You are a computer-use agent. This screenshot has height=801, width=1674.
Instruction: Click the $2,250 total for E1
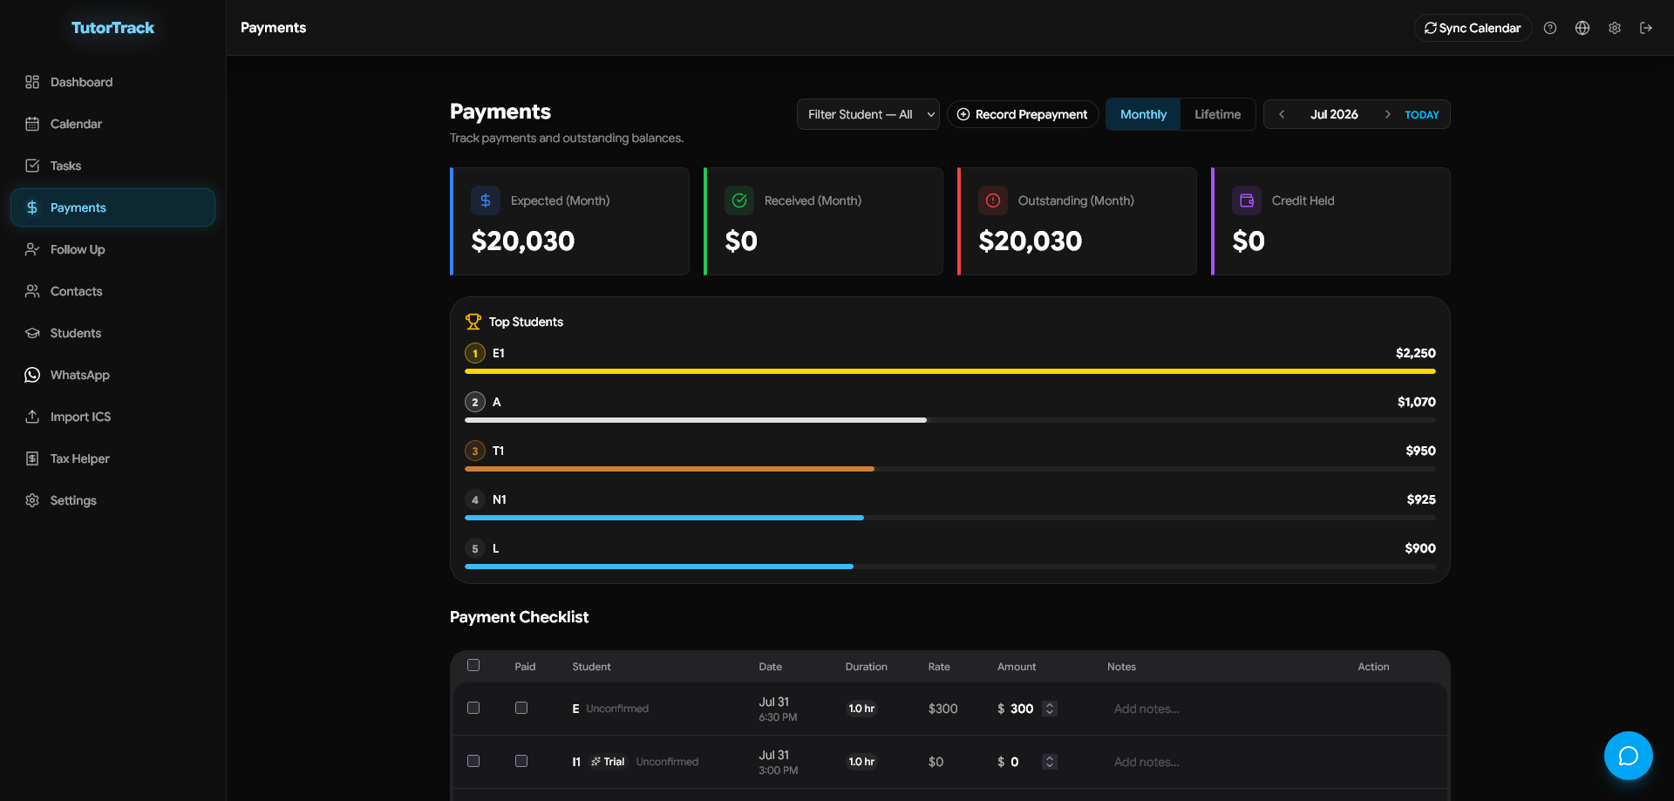[x=1415, y=353]
